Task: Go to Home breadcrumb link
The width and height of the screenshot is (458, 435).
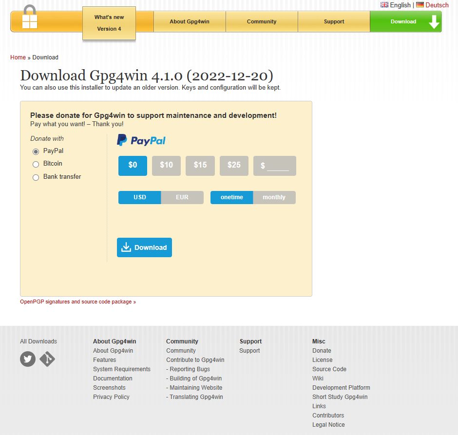Action: click(18, 57)
